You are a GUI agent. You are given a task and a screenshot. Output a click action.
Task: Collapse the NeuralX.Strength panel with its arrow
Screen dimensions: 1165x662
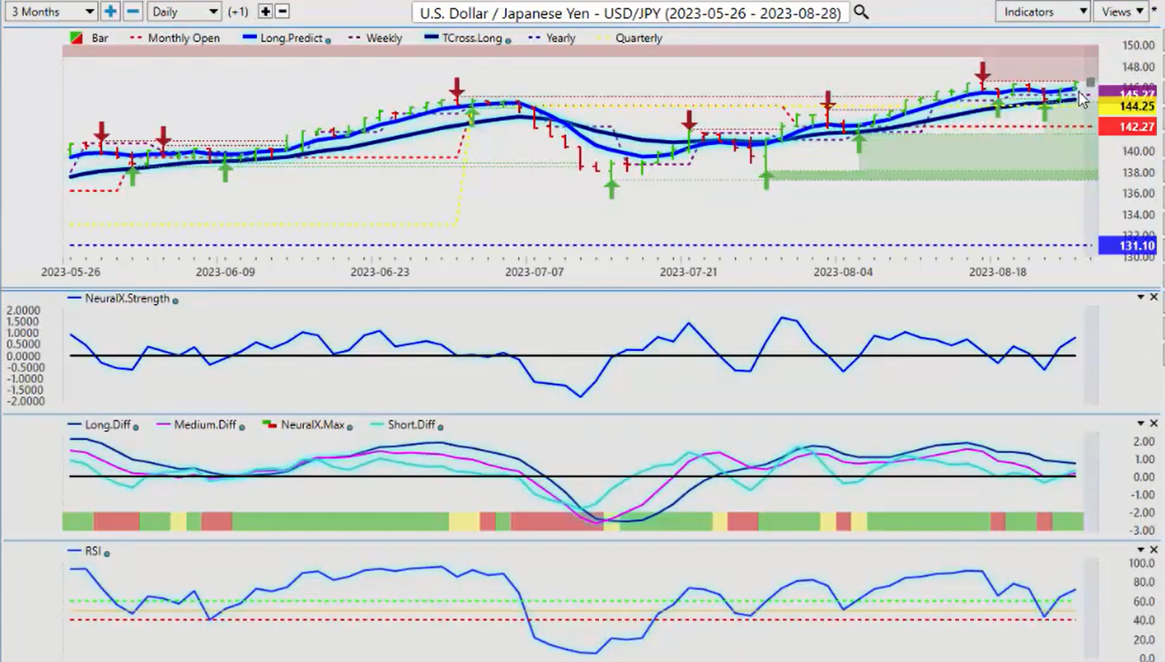[x=1141, y=297]
